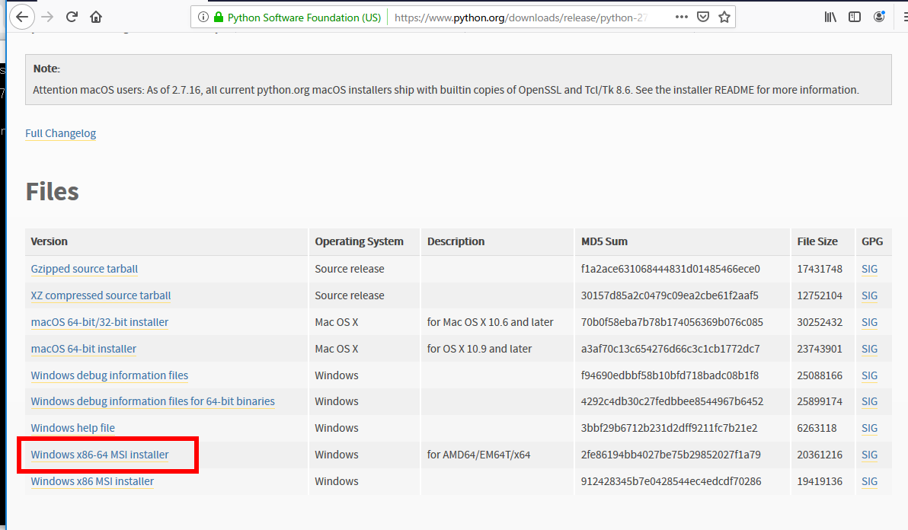The width and height of the screenshot is (908, 530).
Task: Open the browser home page
Action: pyautogui.click(x=96, y=17)
